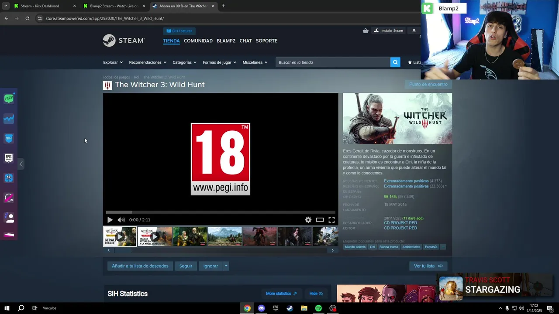Expand more tags with the plus button
The width and height of the screenshot is (559, 314).
[443, 247]
